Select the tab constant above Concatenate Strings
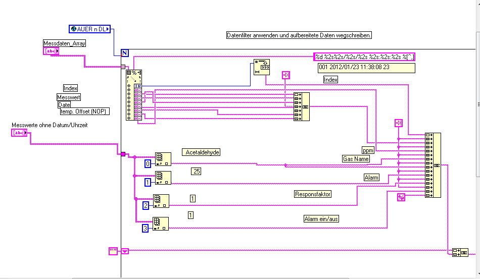The height and width of the screenshot is (279, 480). pyautogui.click(x=286, y=75)
